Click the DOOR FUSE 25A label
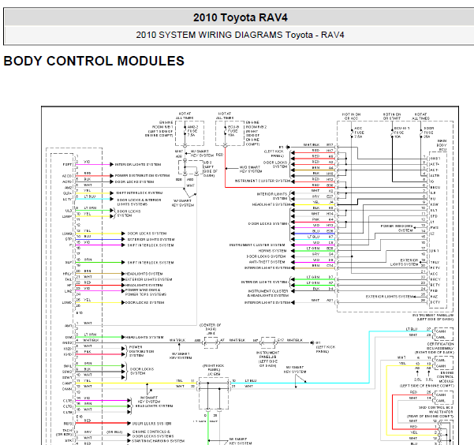474x445 pixels. click(x=428, y=133)
